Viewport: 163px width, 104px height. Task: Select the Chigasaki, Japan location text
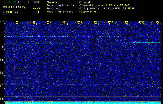105,5
